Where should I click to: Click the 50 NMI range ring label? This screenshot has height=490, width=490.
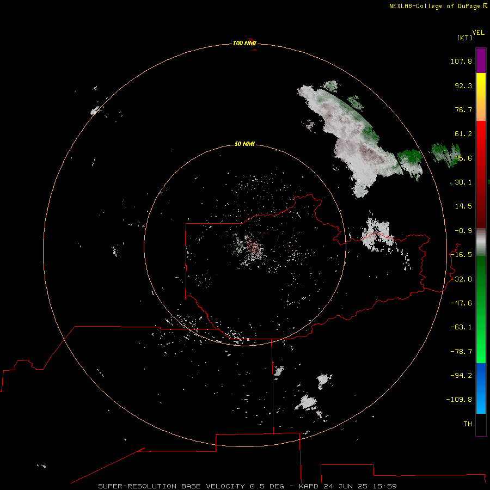tap(244, 144)
